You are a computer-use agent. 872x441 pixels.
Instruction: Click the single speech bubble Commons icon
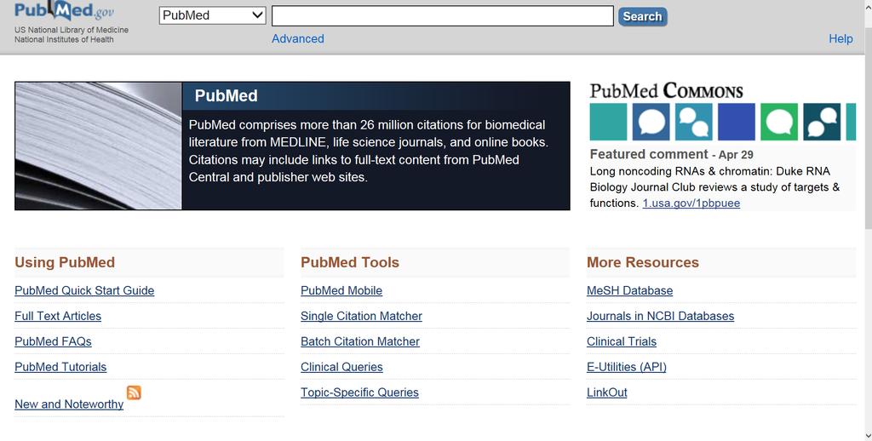(x=651, y=122)
